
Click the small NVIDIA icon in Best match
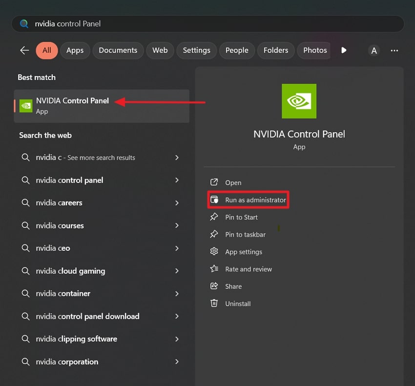coord(26,106)
